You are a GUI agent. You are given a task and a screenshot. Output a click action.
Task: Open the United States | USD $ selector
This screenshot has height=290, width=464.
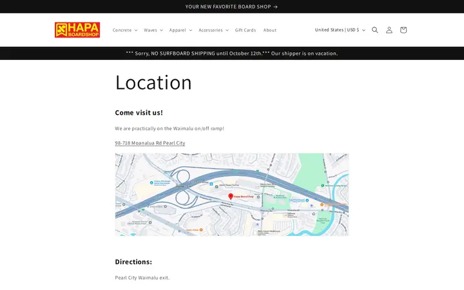click(340, 30)
